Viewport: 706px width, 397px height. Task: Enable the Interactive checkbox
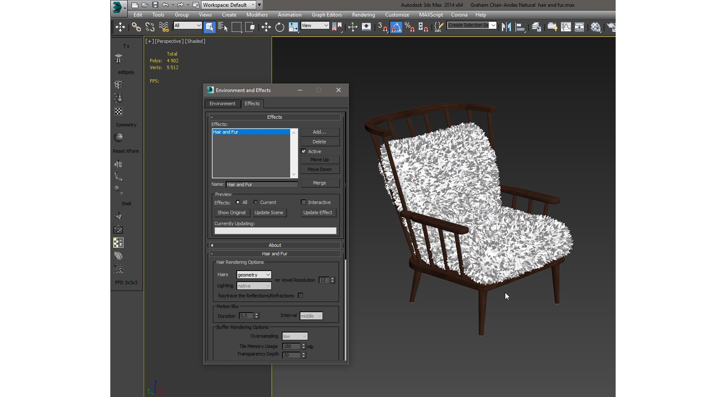(303, 202)
